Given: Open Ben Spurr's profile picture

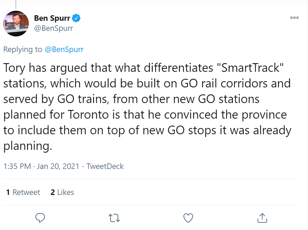Looking at the screenshot, I should (x=16, y=23).
